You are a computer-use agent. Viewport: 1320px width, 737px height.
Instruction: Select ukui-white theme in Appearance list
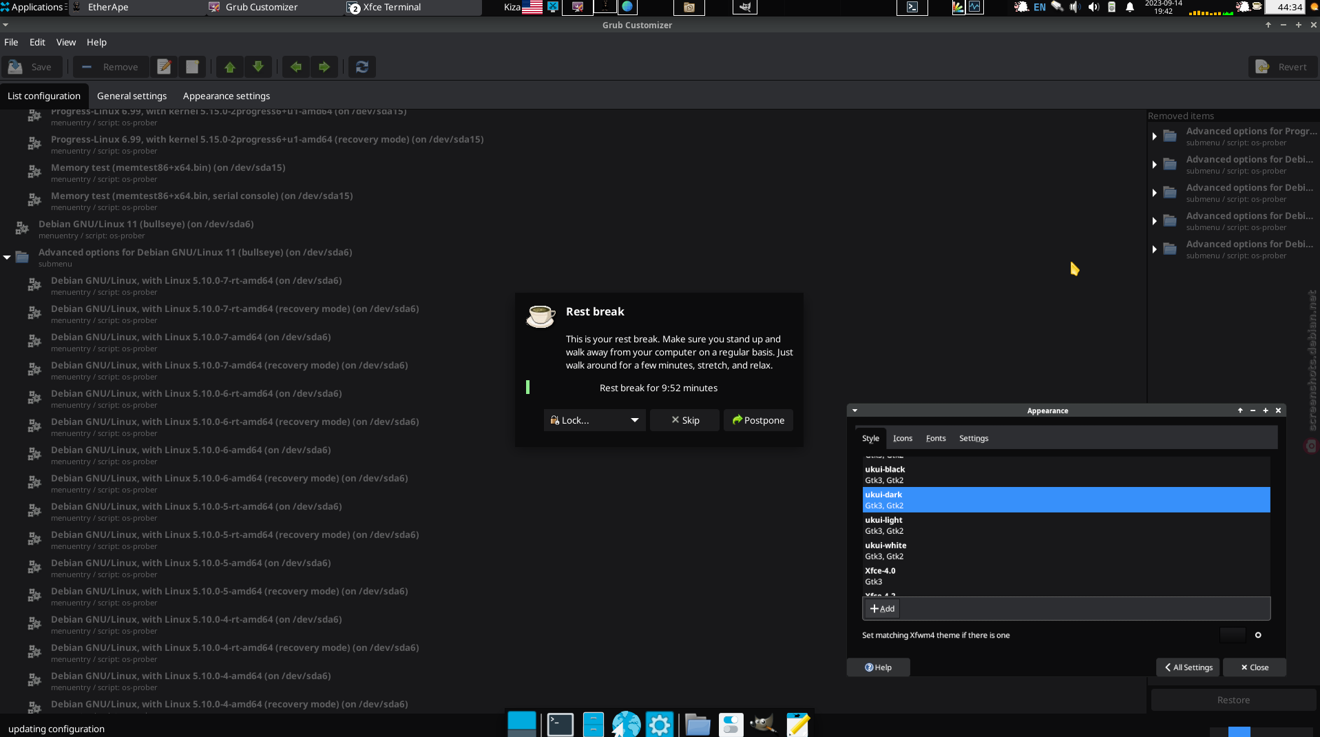[1066, 551]
